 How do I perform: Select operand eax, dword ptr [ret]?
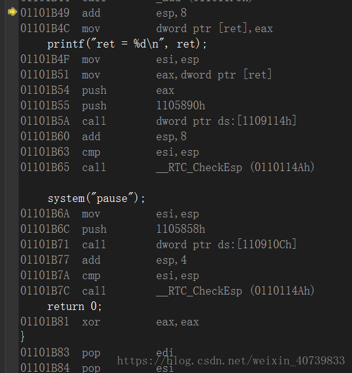pyautogui.click(x=214, y=75)
